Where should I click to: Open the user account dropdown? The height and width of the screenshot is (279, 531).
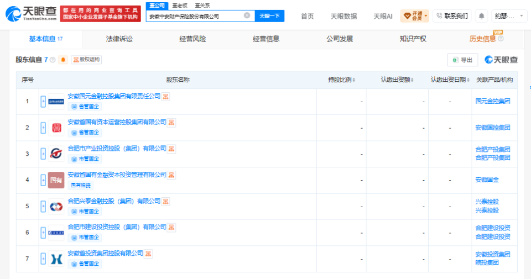509,16
